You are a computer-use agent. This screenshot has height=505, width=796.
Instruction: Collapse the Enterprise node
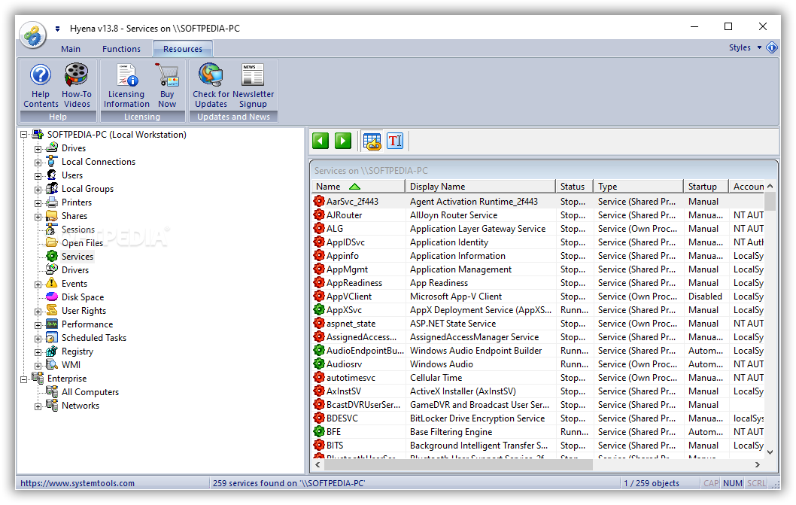pyautogui.click(x=24, y=379)
